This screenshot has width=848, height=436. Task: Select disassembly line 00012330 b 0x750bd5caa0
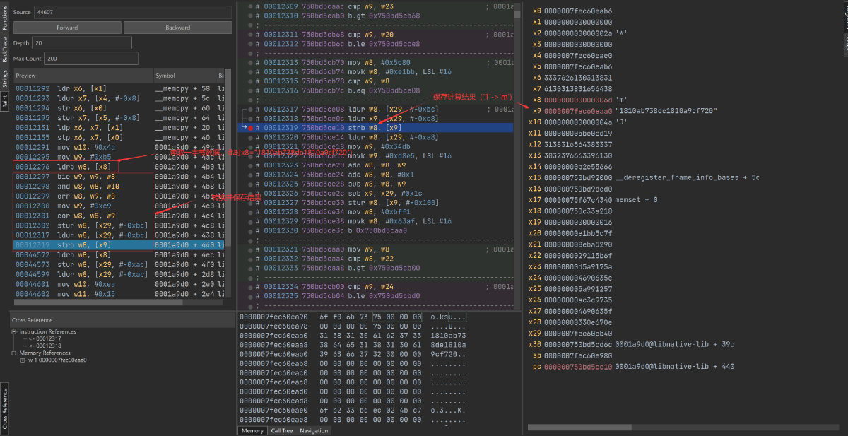[x=375, y=230]
